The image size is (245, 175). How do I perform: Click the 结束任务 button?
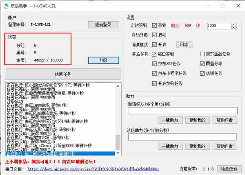(63, 74)
